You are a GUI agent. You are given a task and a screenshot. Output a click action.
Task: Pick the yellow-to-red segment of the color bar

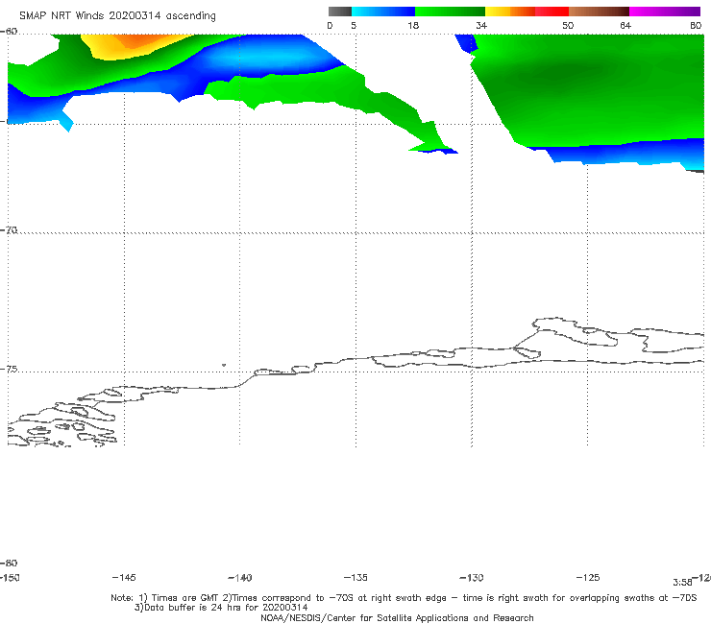[527, 12]
